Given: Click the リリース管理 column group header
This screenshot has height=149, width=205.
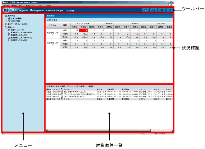Looking at the screenshot, I should [x=161, y=24].
